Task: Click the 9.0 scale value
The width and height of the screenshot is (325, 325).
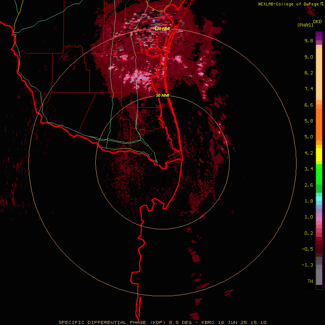Action: (309, 57)
